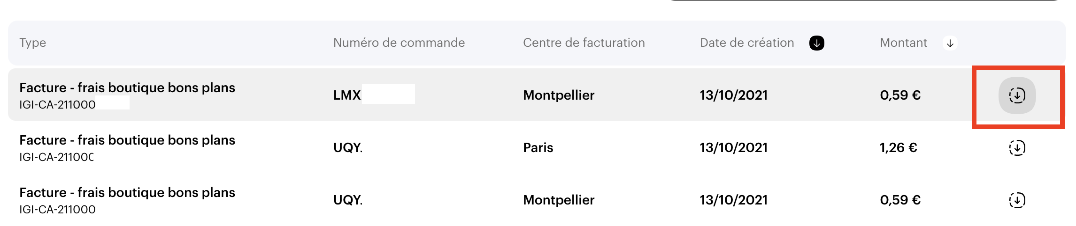Sort by Date de création arrow

point(816,44)
